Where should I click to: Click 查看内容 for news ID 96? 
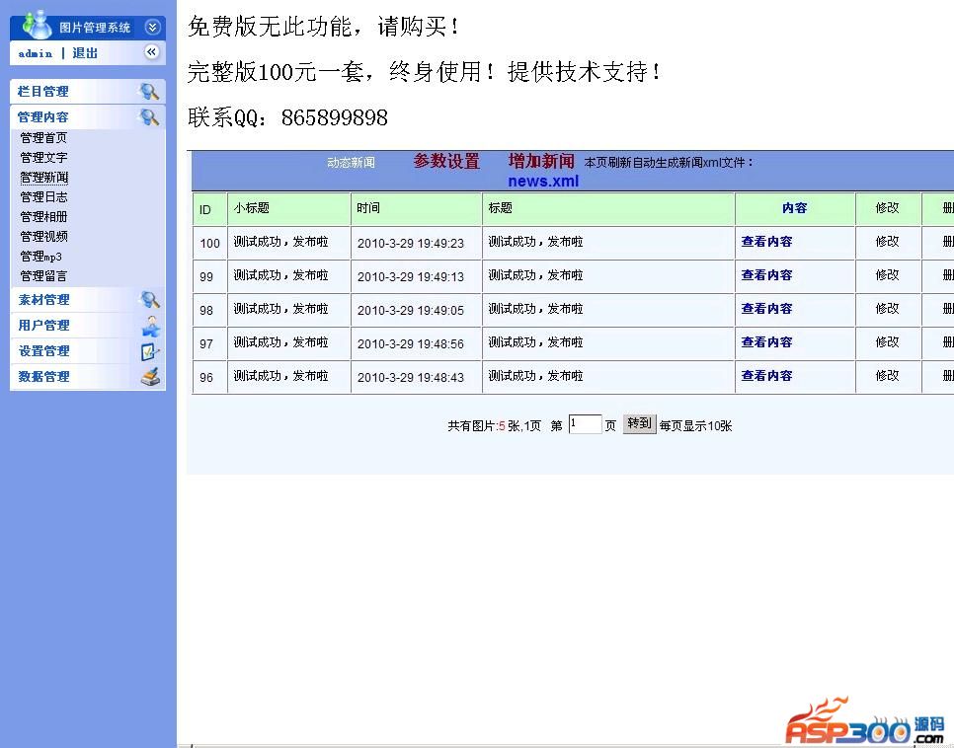(x=766, y=375)
